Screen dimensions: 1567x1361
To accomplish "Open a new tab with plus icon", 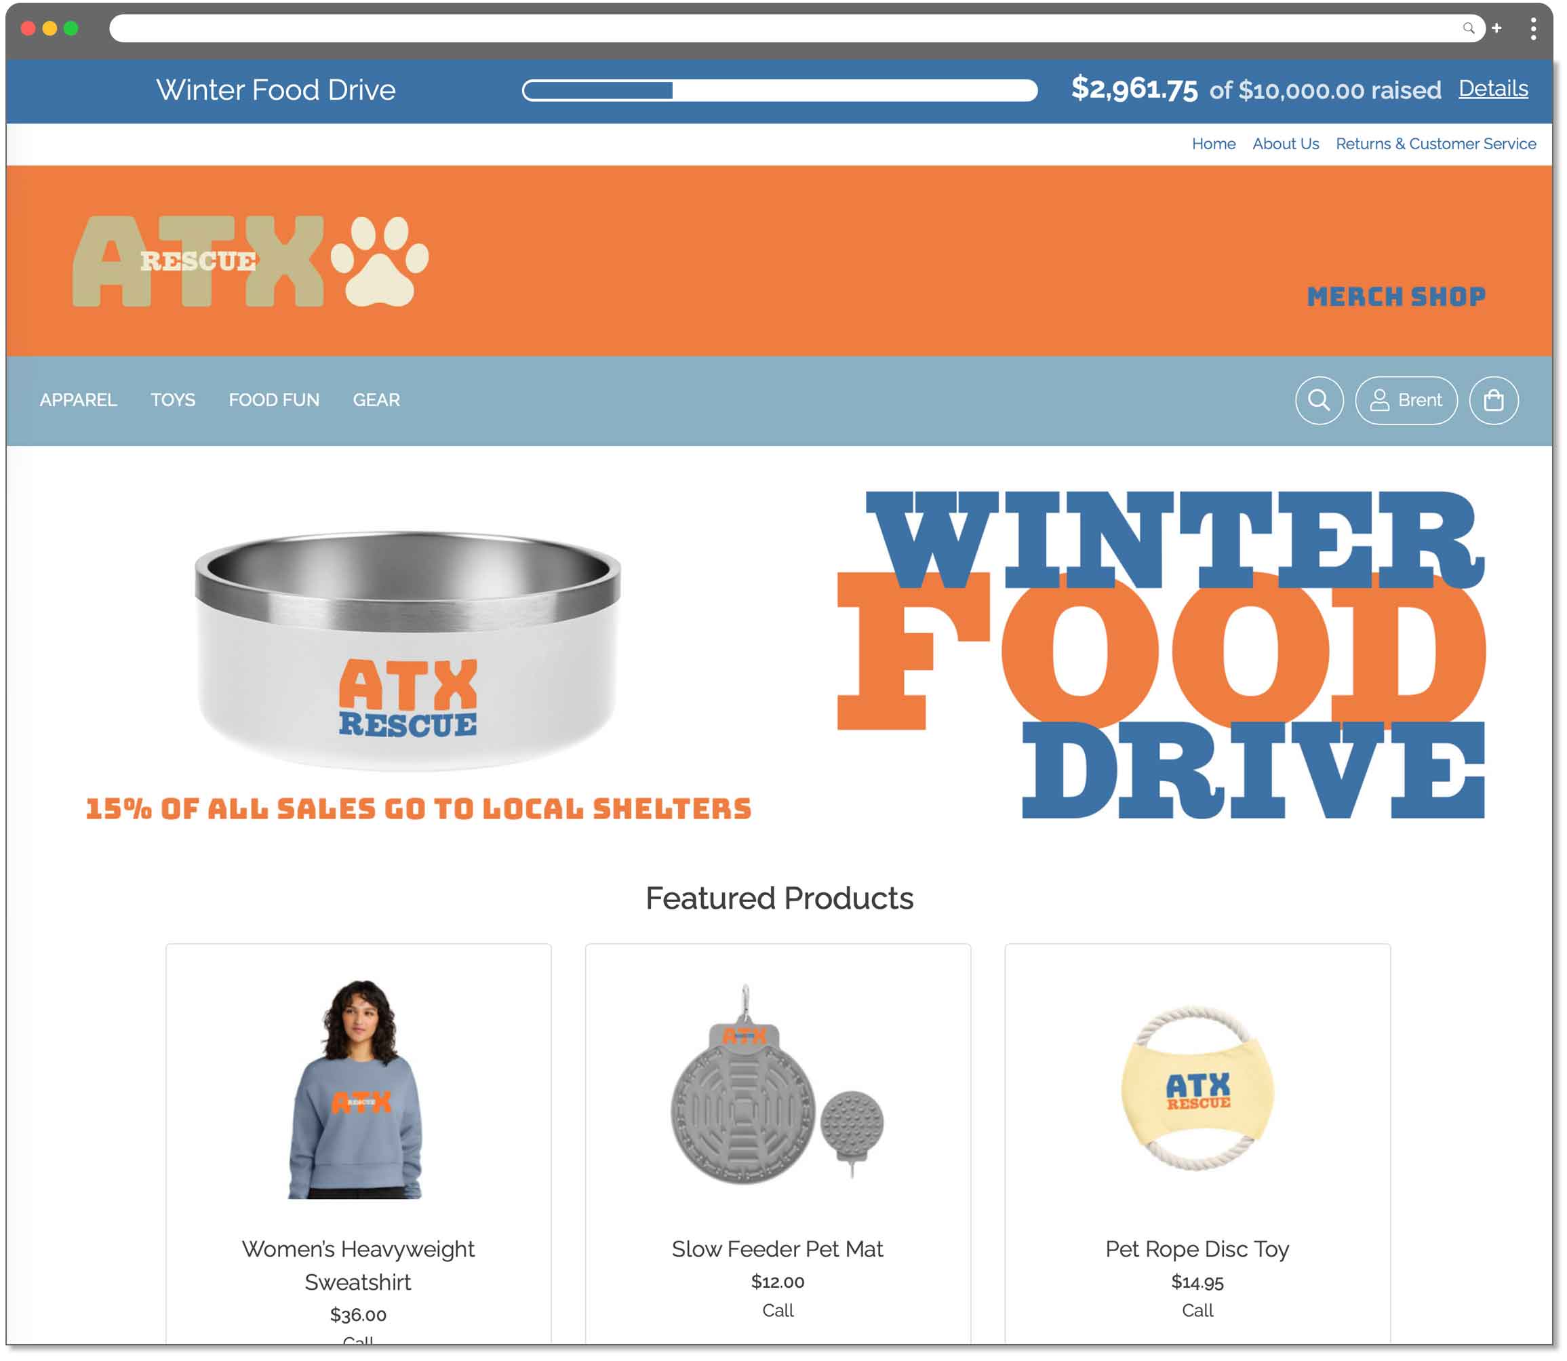I will tap(1496, 28).
